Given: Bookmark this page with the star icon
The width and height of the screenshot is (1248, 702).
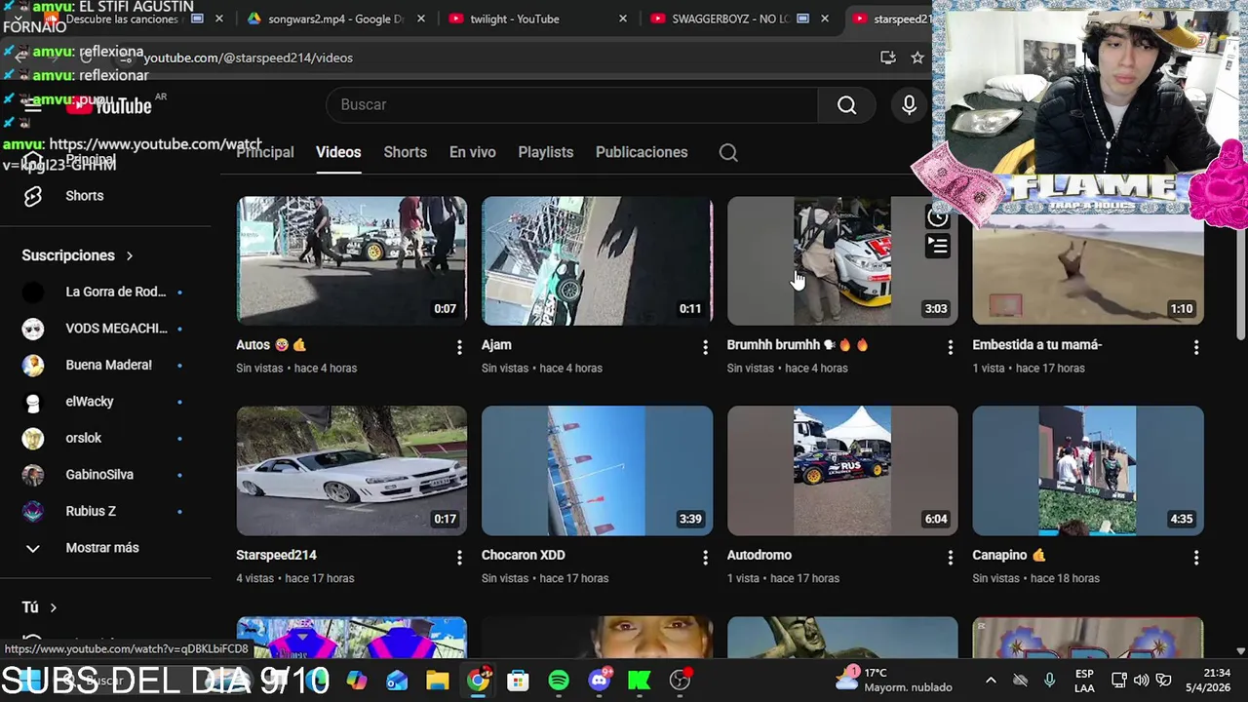Looking at the screenshot, I should click(x=917, y=58).
